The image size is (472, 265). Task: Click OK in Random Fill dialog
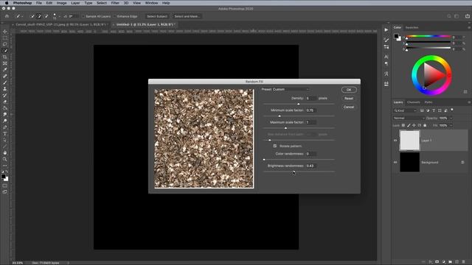pyautogui.click(x=349, y=90)
